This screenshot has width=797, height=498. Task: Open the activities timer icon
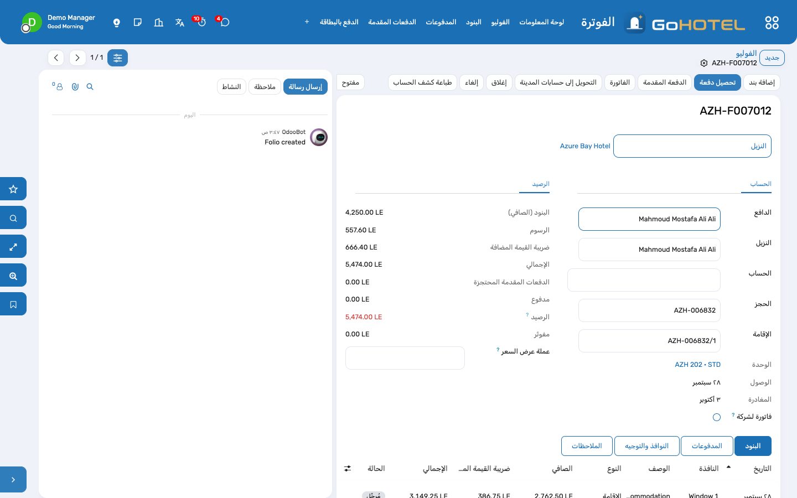(201, 22)
